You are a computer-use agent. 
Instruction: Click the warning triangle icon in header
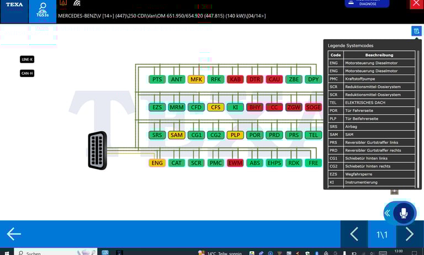tap(63, 3)
